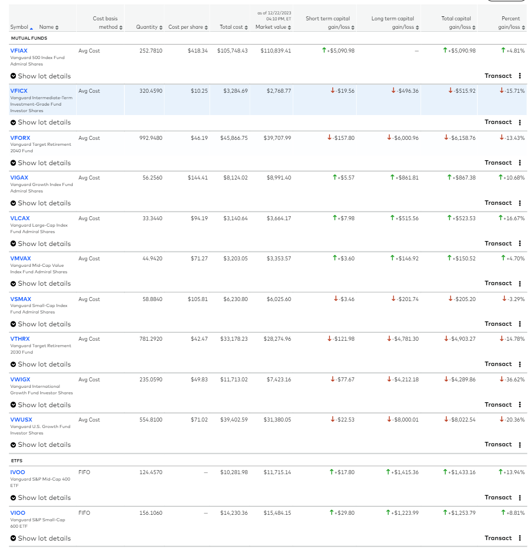Sort the table by Quantity
The width and height of the screenshot is (532, 549).
coord(150,27)
